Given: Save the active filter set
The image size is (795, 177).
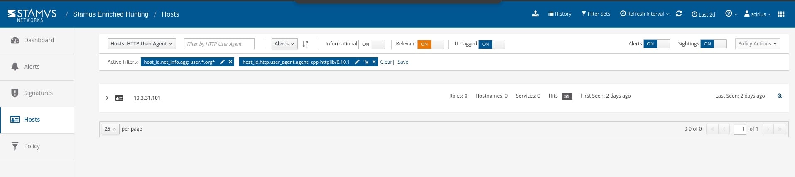Looking at the screenshot, I should coord(402,62).
